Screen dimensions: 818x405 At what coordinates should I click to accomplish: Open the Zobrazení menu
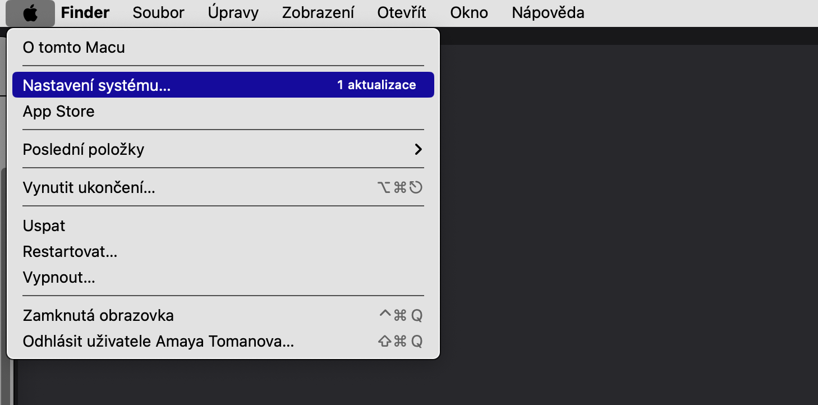pos(318,13)
